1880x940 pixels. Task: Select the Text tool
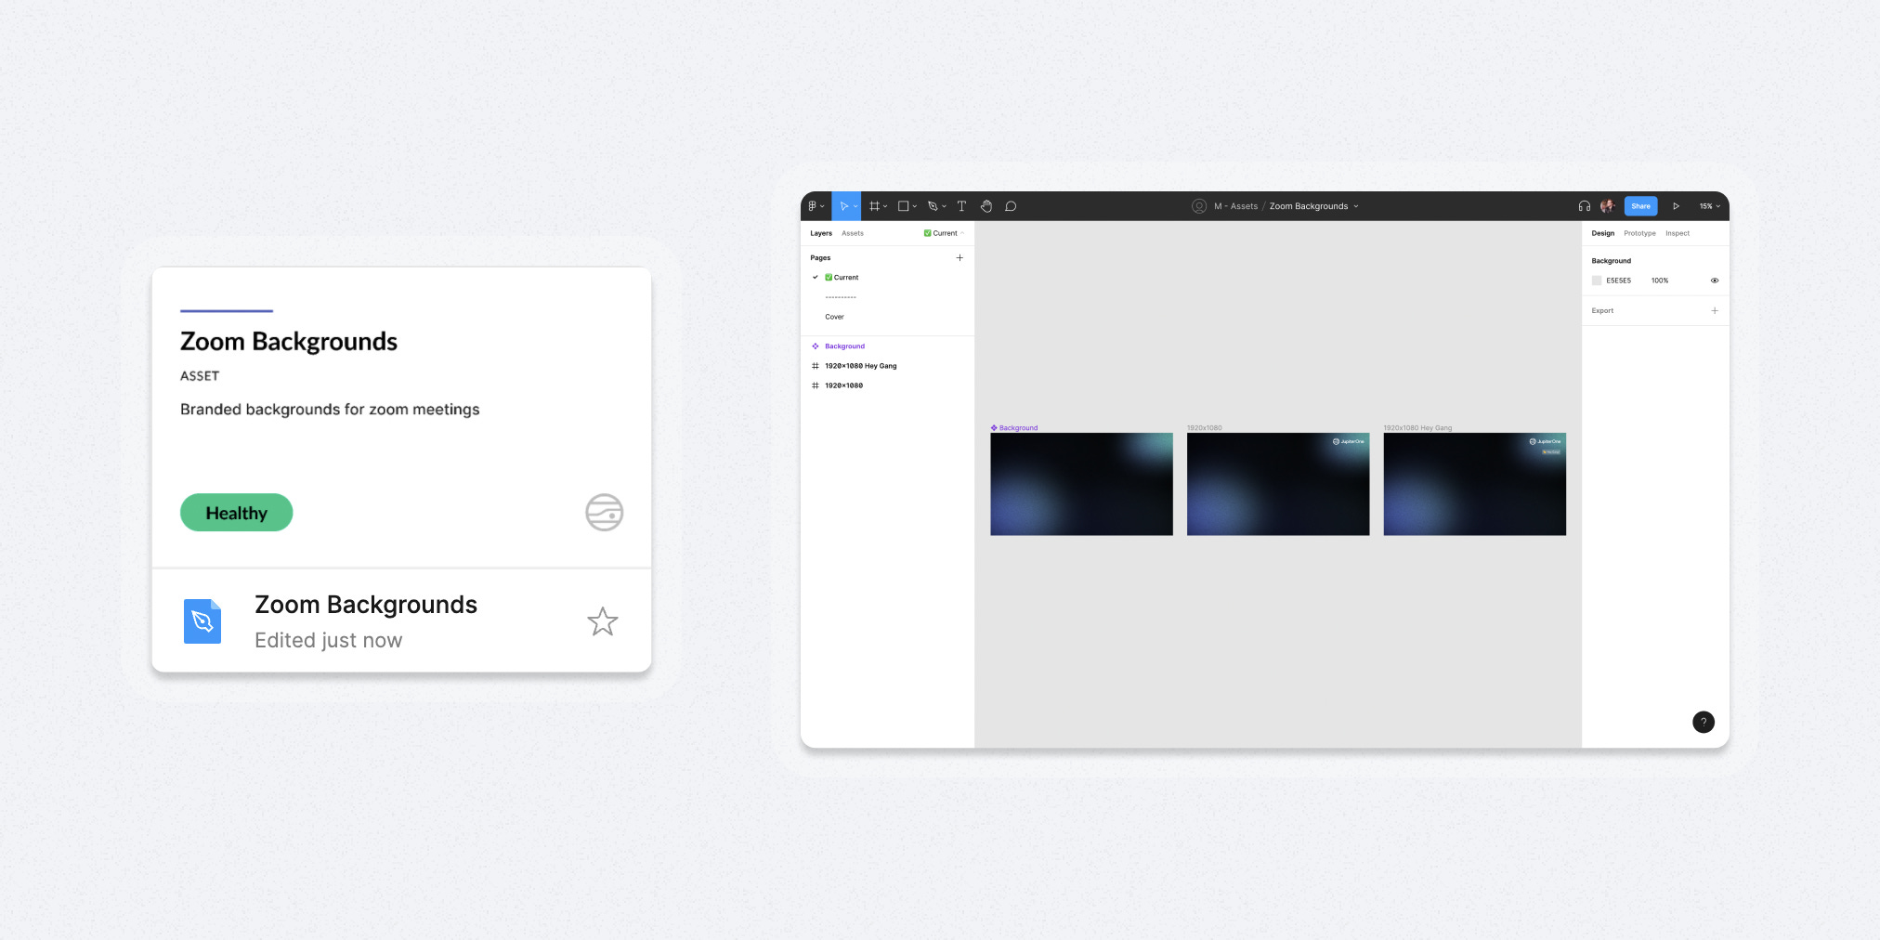point(961,205)
